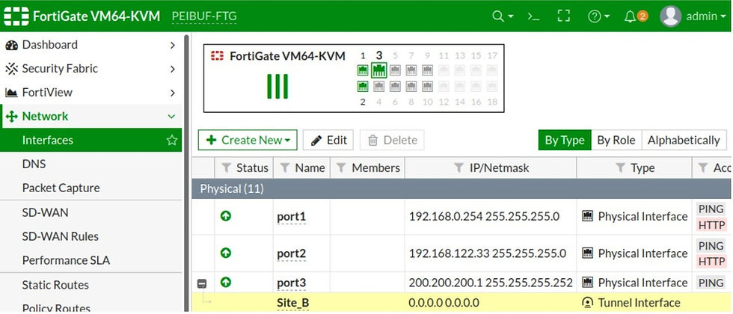Group interfaces By Role
The image size is (733, 314).
[616, 141]
